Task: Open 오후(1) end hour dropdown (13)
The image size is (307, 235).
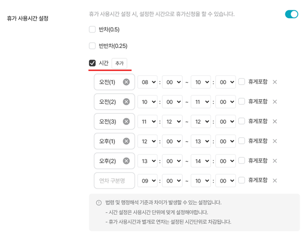Action: click(201, 141)
